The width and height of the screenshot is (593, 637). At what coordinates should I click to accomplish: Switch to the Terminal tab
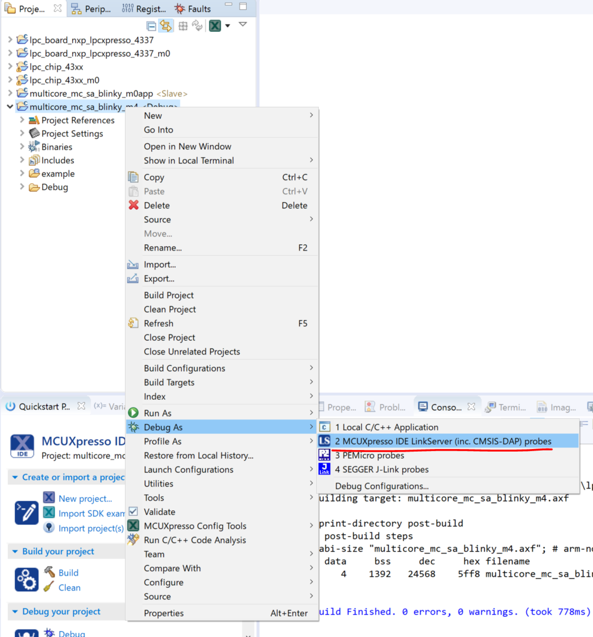(x=506, y=407)
